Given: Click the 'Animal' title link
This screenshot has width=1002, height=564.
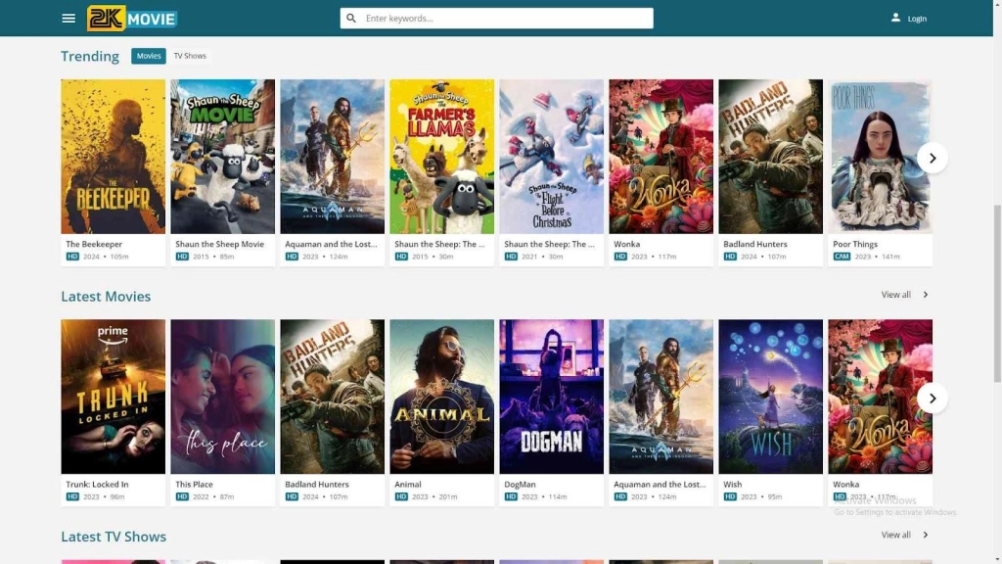Looking at the screenshot, I should [408, 484].
